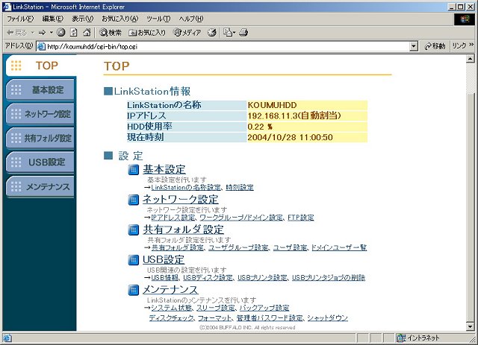Open the 検索 search toolbar button
478x345 pixels.
pyautogui.click(x=111, y=32)
